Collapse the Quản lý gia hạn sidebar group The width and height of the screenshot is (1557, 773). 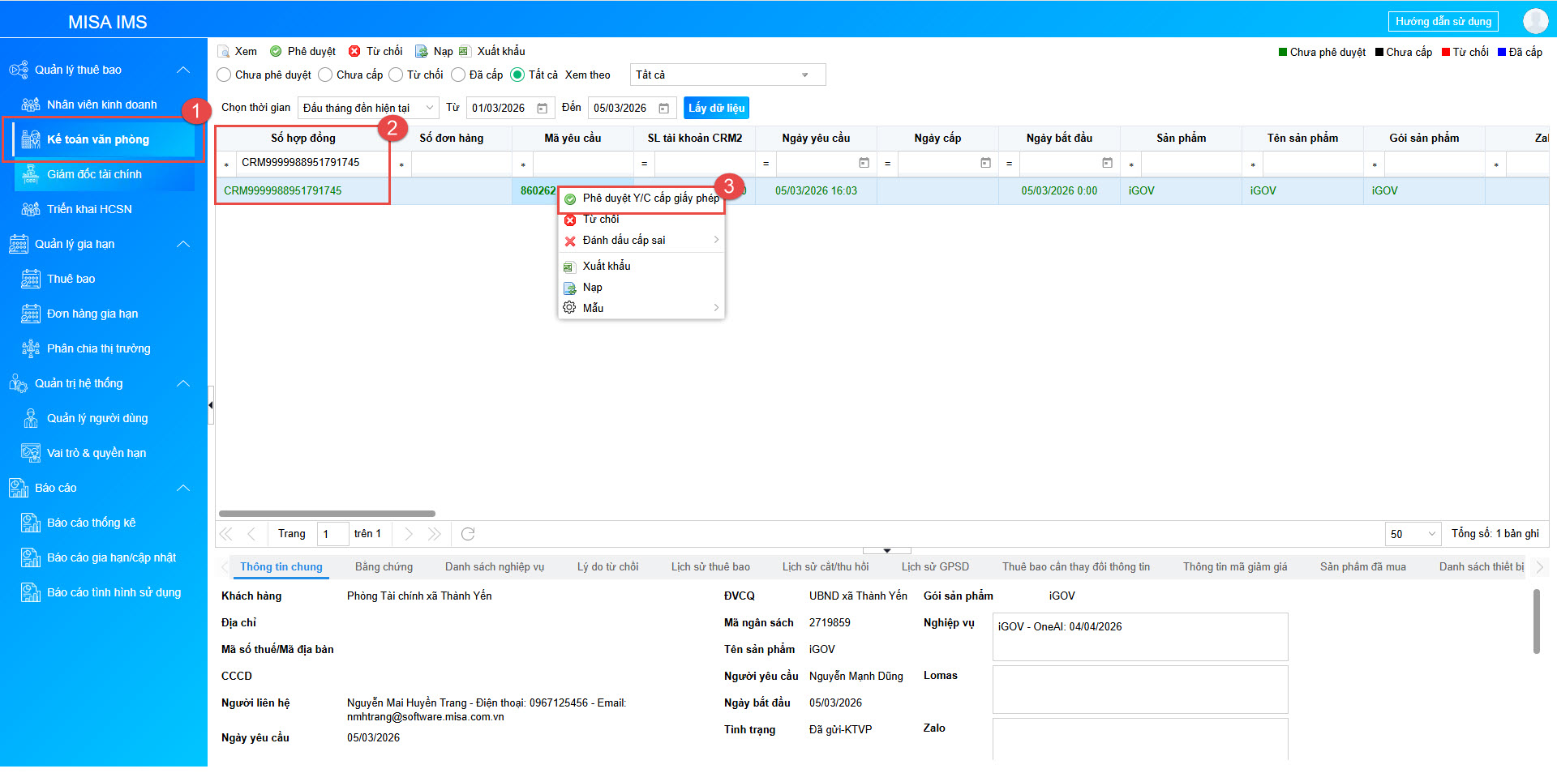point(183,245)
